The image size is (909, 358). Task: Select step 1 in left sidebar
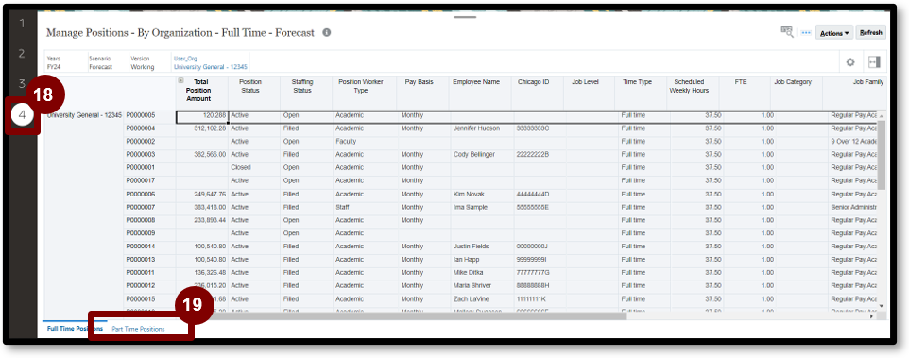point(22,24)
